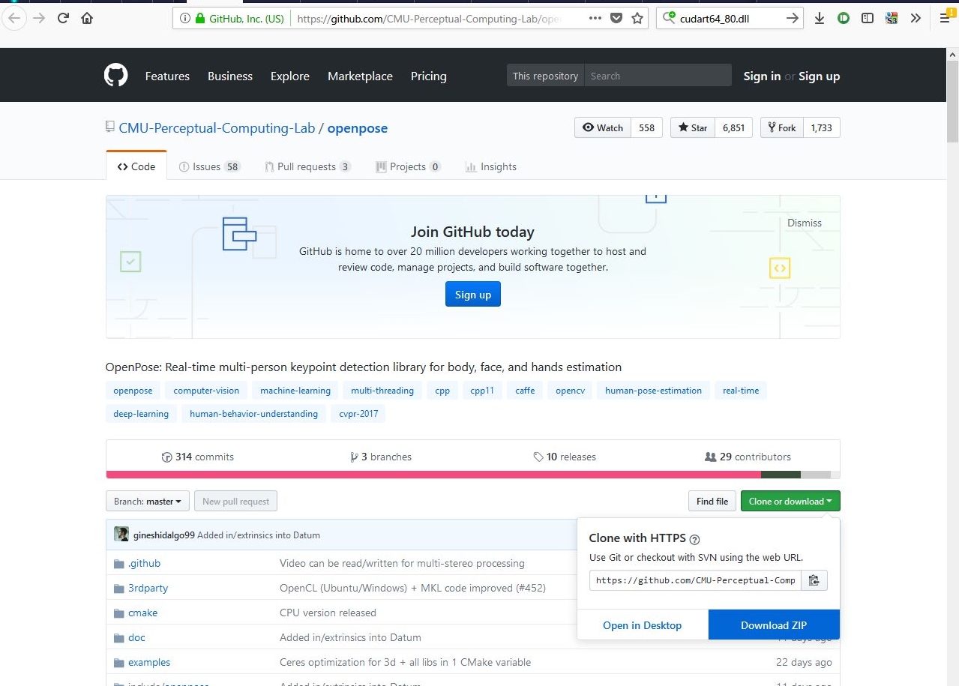Click the GitHub octocat logo
Viewport: 959px width, 686px height.
pyautogui.click(x=115, y=76)
